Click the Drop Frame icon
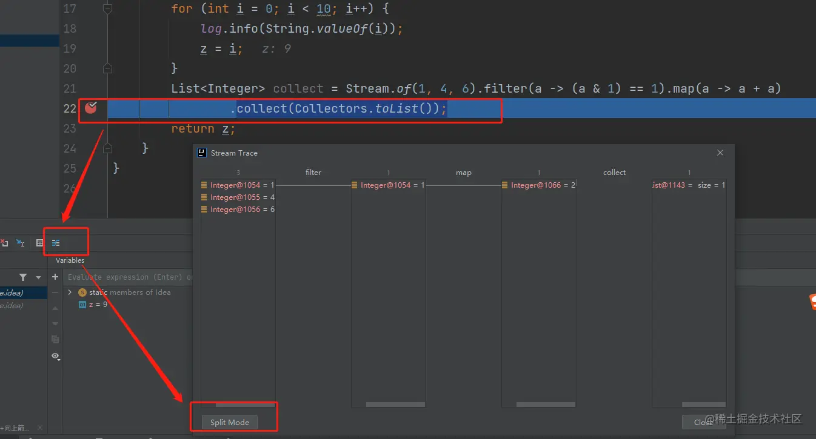 pyautogui.click(x=4, y=243)
